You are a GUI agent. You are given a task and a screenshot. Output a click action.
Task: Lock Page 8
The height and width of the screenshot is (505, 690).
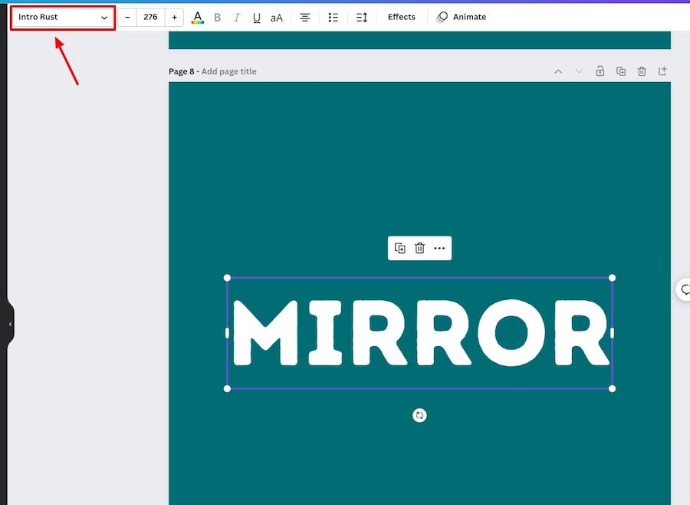click(x=600, y=71)
